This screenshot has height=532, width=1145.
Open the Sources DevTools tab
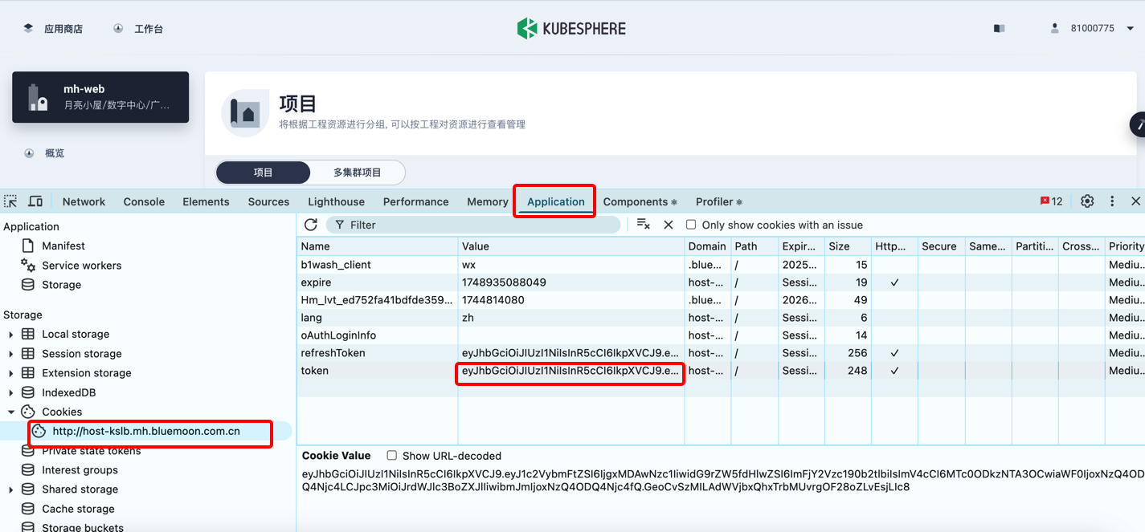point(268,201)
